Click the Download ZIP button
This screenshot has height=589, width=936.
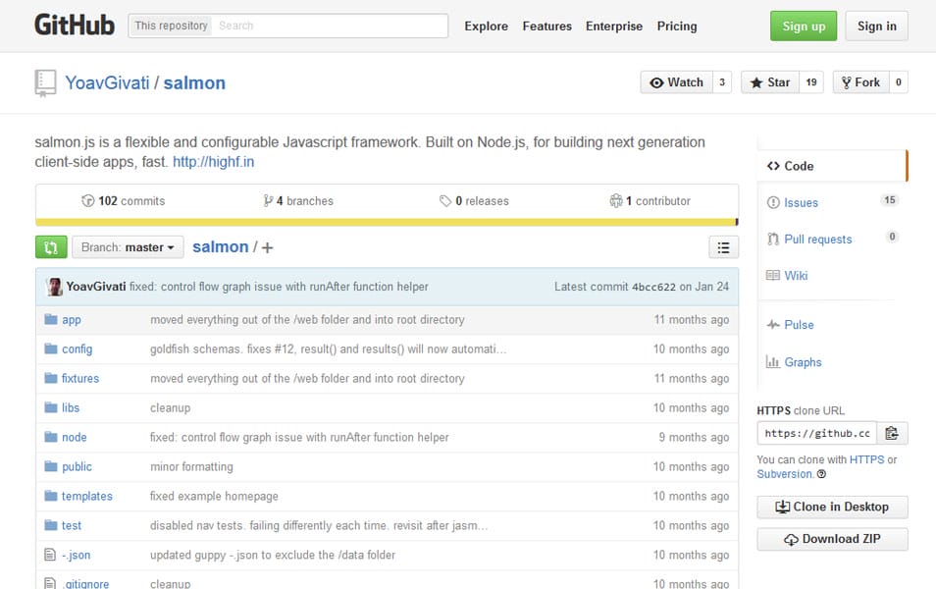tap(831, 539)
